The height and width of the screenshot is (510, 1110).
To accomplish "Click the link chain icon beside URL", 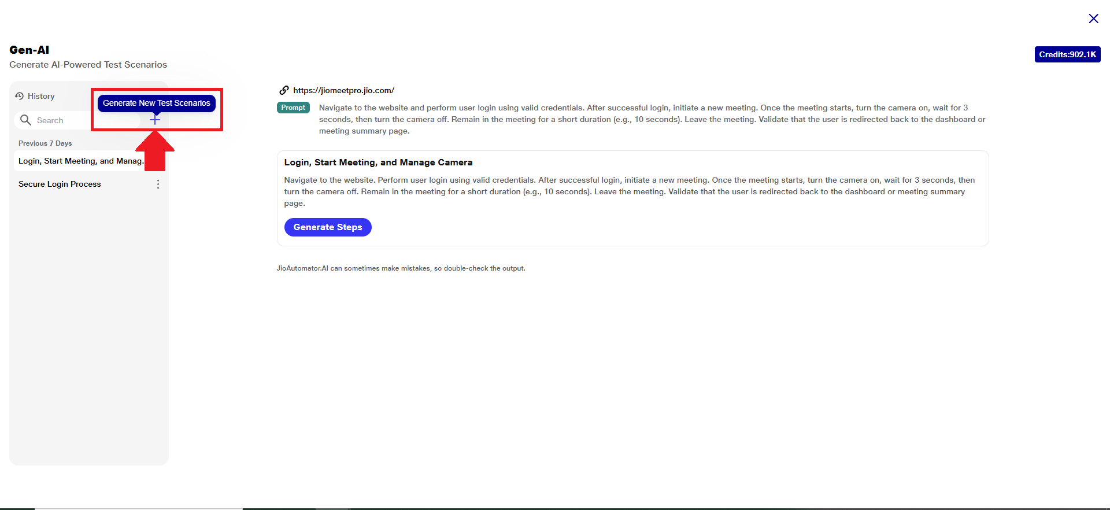I will click(284, 90).
